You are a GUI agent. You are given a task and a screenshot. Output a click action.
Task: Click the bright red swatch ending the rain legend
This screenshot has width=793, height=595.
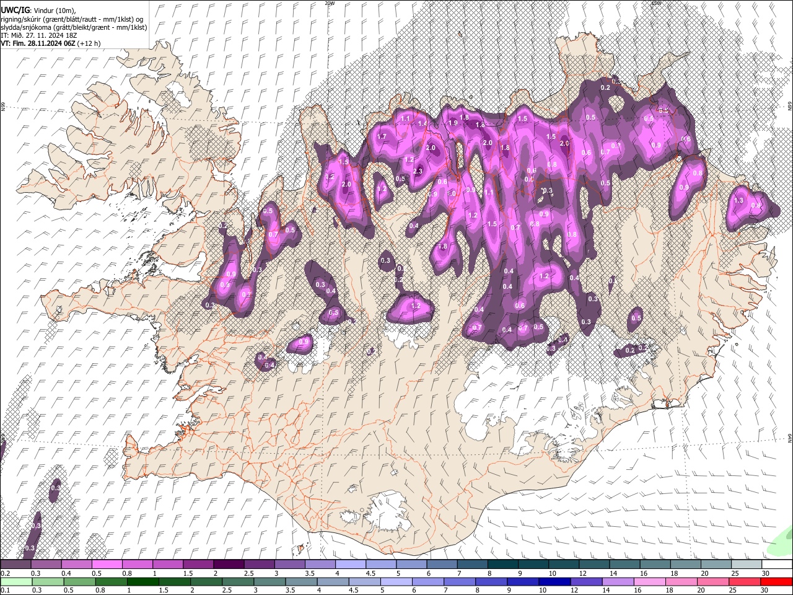pyautogui.click(x=778, y=582)
